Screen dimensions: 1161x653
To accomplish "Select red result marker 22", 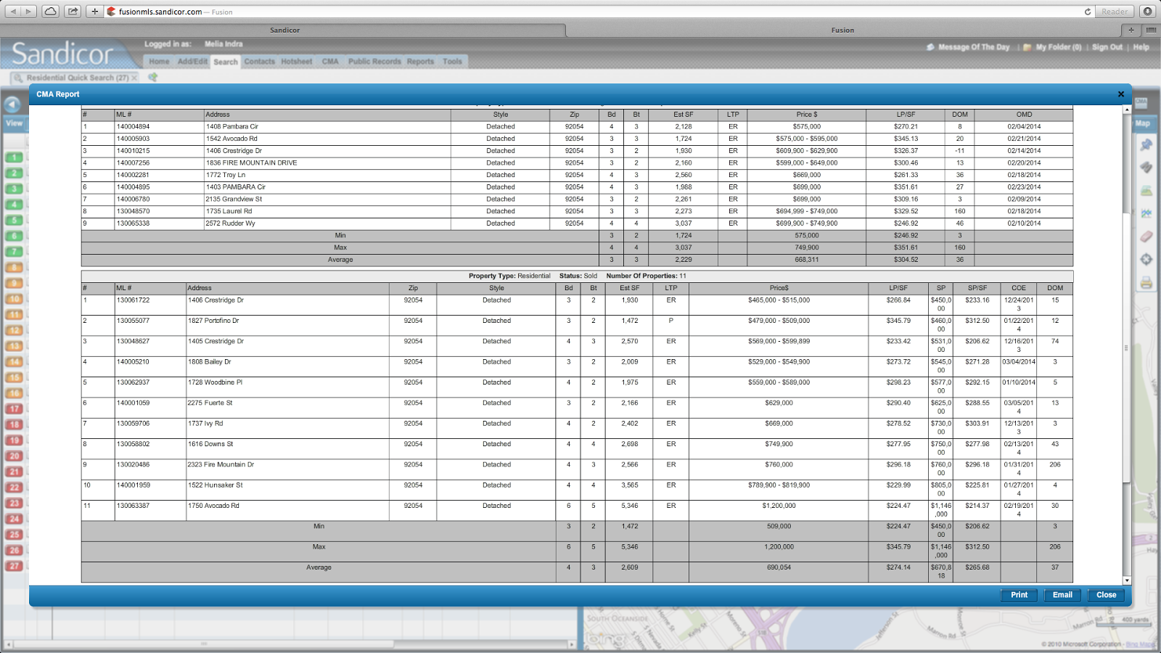I will (14, 488).
